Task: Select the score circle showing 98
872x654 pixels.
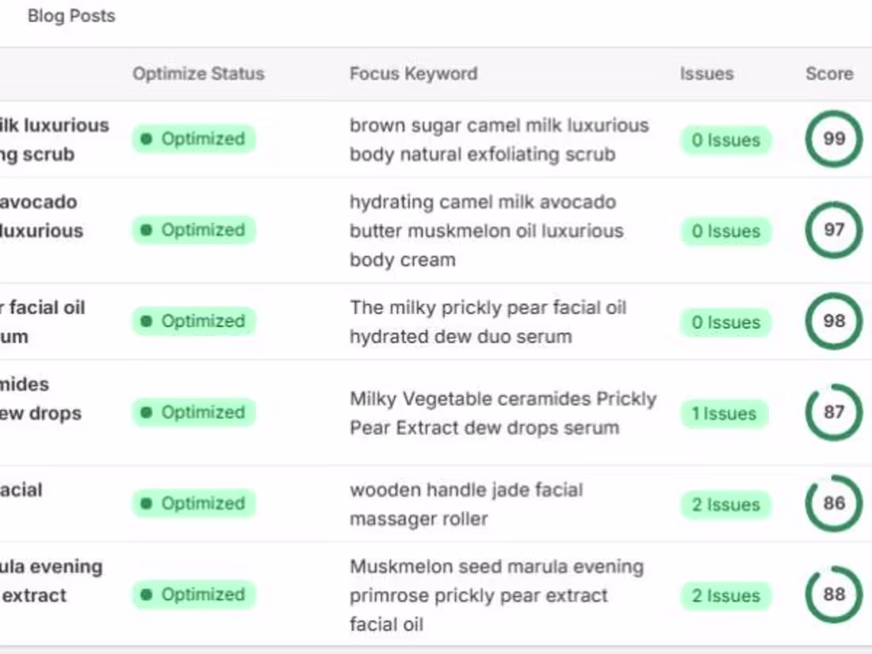Action: (x=833, y=322)
